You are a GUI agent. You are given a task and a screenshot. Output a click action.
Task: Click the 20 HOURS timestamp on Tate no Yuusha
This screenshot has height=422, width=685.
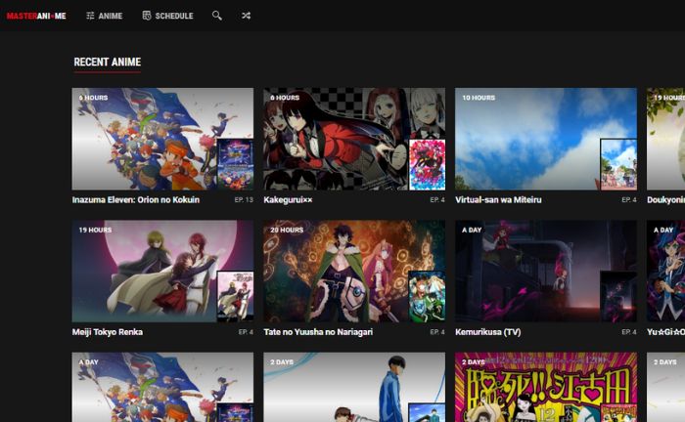click(x=287, y=230)
